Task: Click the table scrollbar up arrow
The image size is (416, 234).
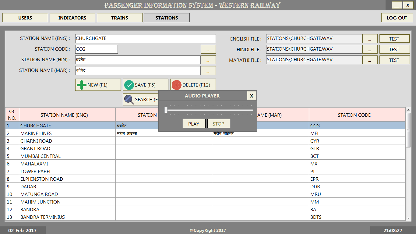Action: click(x=408, y=111)
